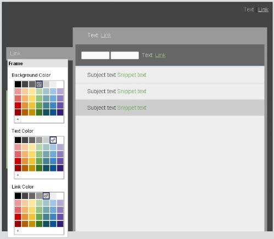The height and width of the screenshot is (239, 274).
Task: Click the first white input field
Action: tap(96, 55)
